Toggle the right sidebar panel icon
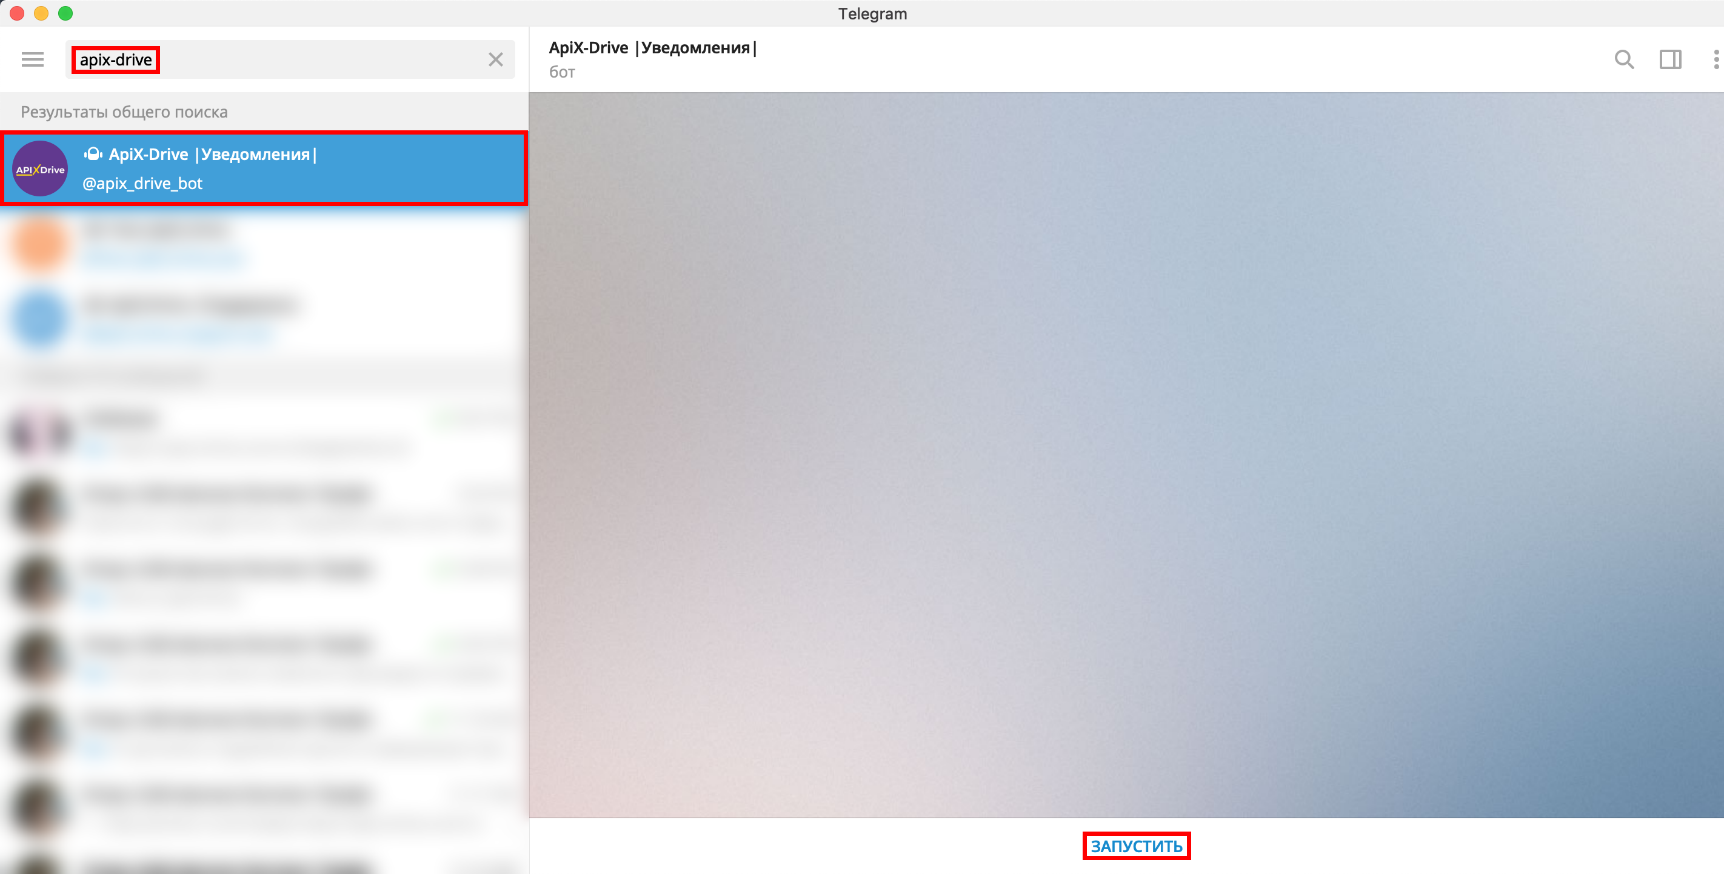Image resolution: width=1724 pixels, height=874 pixels. (x=1671, y=59)
